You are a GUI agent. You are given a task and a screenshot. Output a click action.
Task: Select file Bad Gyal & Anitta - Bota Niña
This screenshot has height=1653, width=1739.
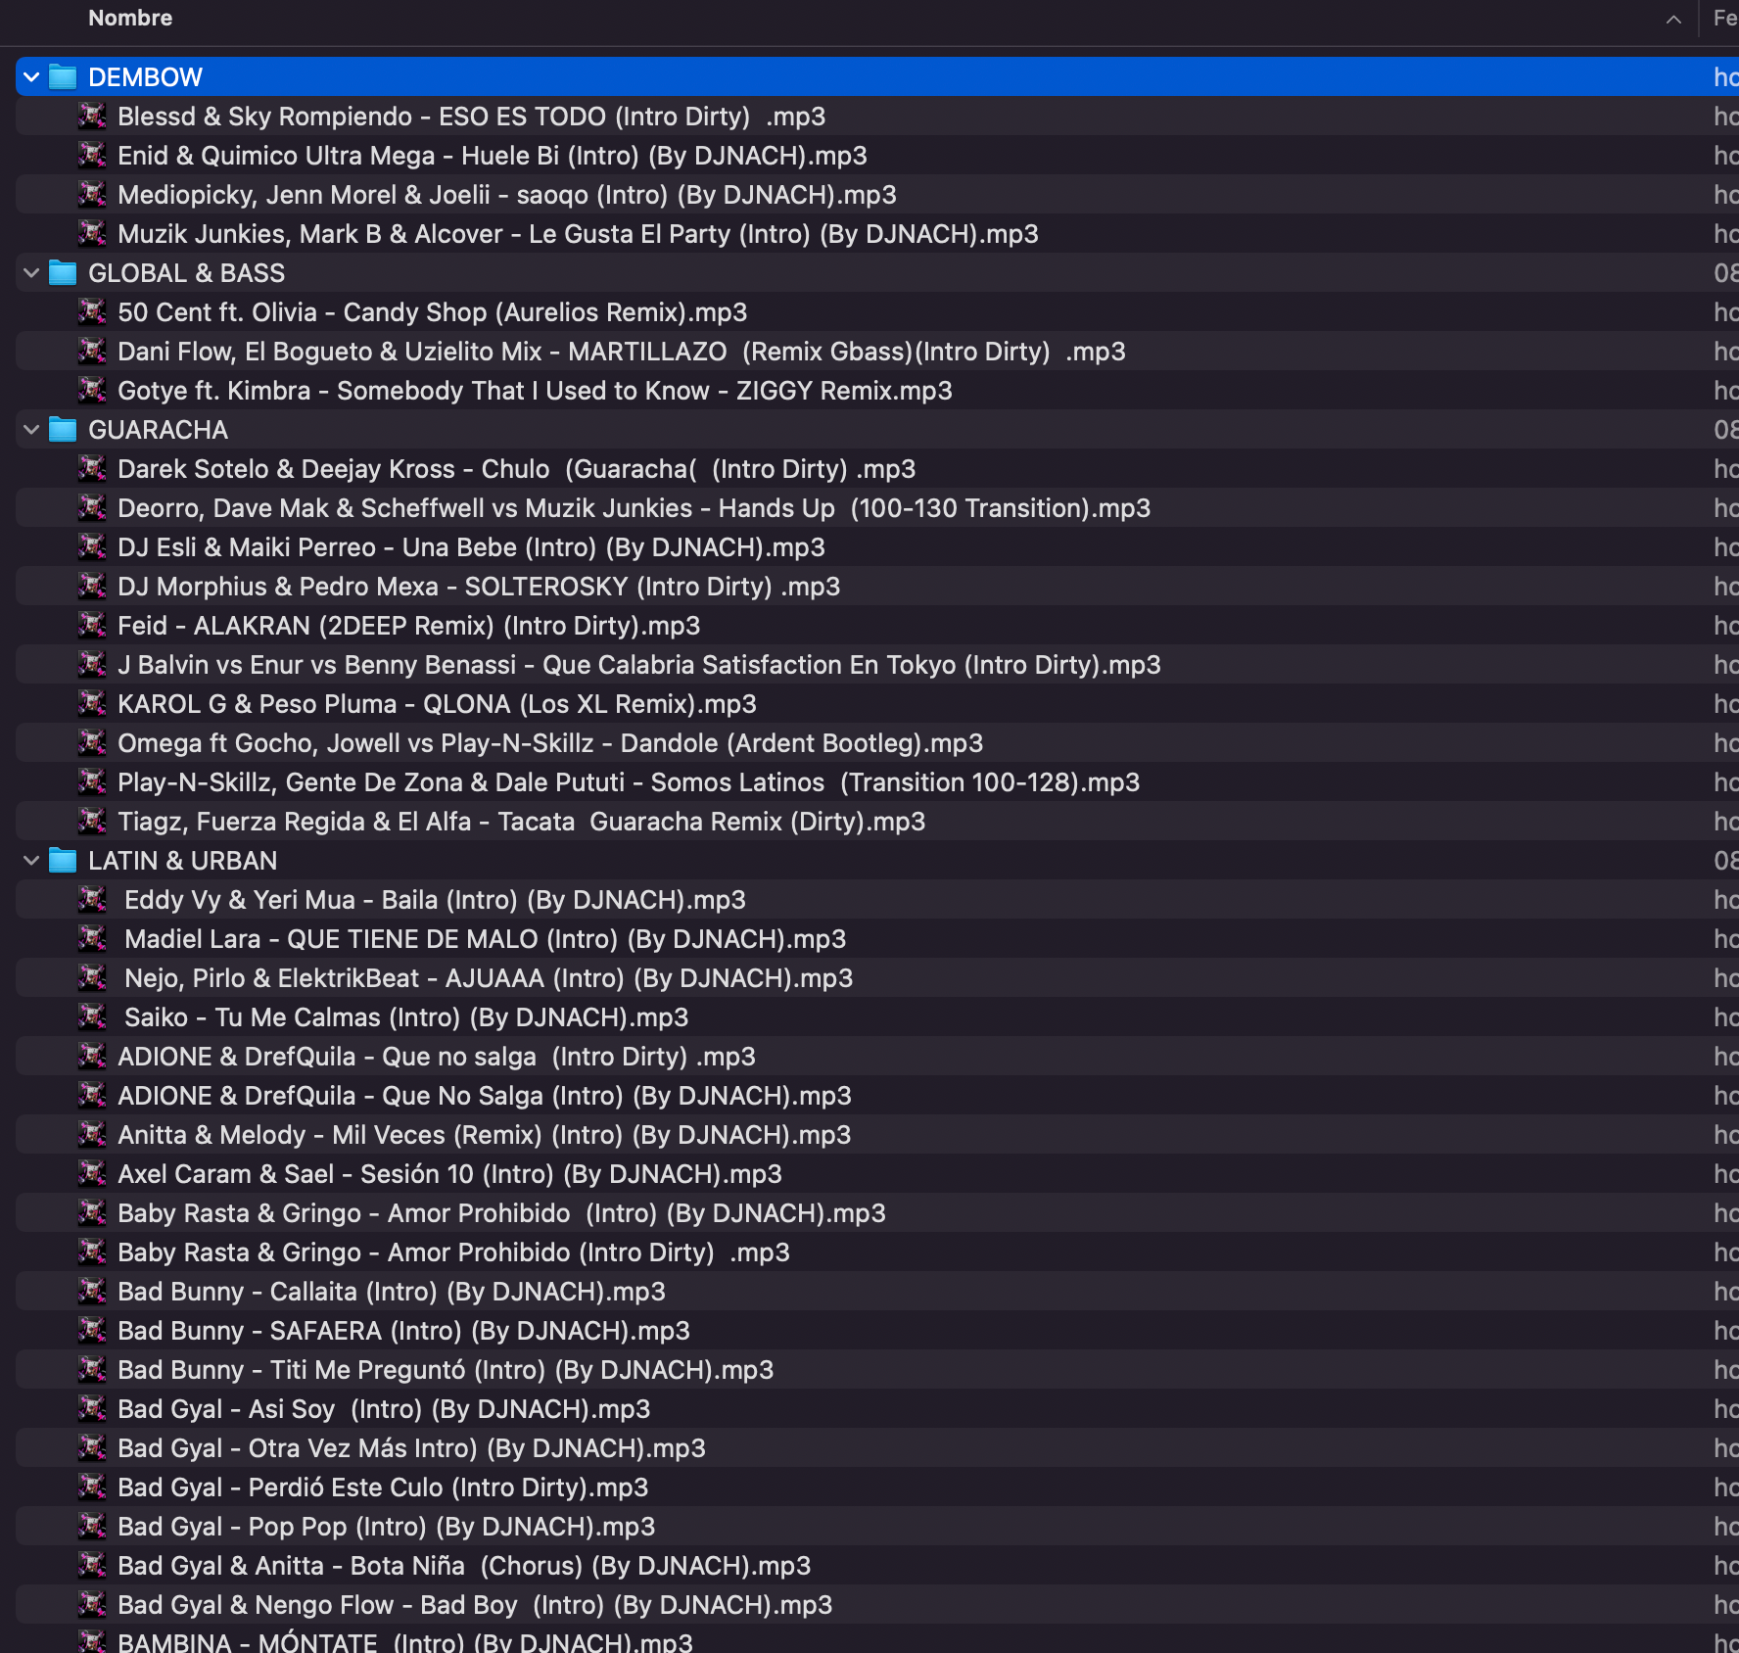[464, 1566]
